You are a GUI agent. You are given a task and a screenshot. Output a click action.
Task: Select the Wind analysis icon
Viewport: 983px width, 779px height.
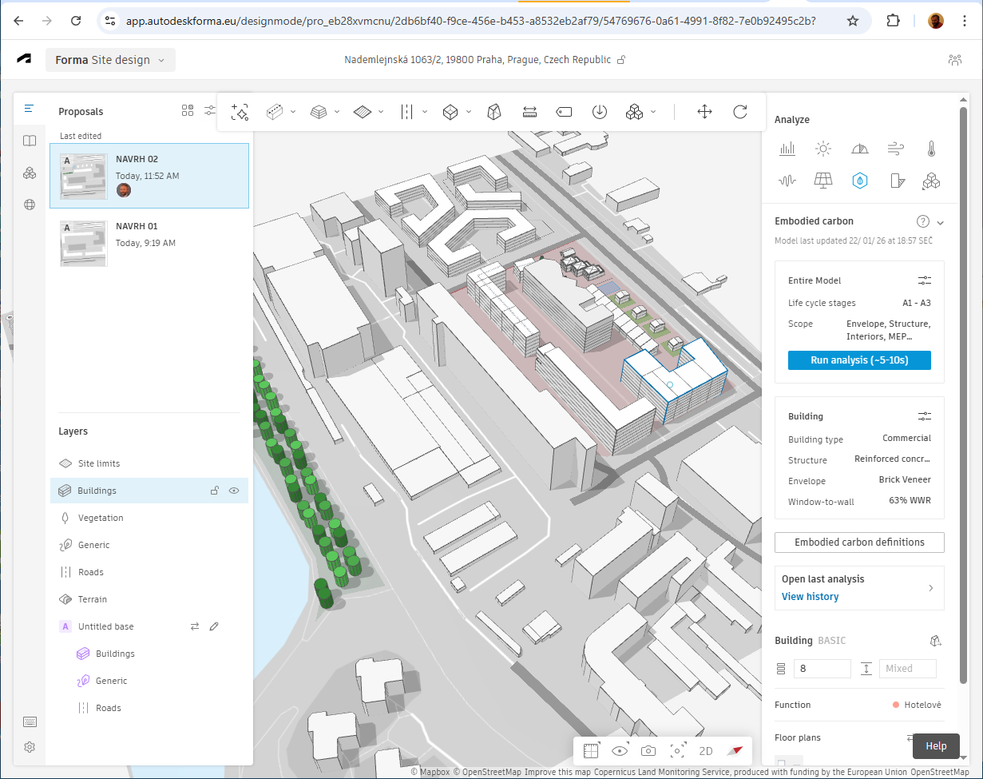895,149
